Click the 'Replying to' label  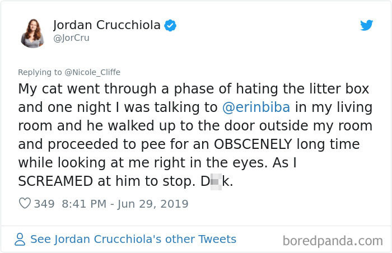(x=40, y=72)
